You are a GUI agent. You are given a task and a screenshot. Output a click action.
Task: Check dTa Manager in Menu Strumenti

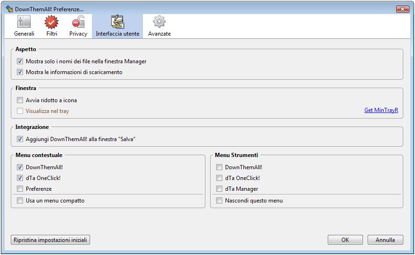coord(219,189)
